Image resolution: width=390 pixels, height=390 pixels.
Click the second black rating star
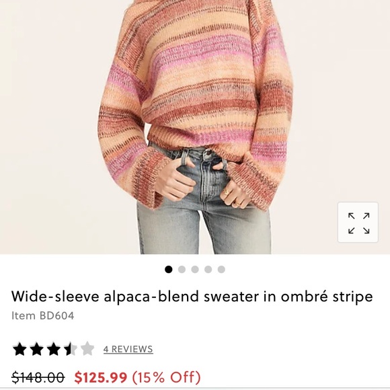click(x=36, y=349)
